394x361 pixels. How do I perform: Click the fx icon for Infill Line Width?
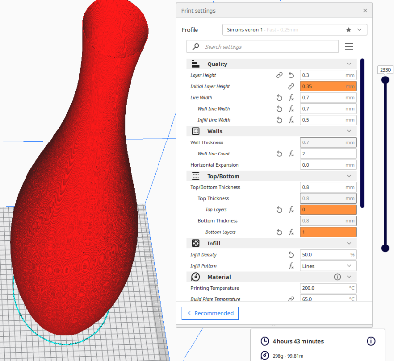[291, 120]
